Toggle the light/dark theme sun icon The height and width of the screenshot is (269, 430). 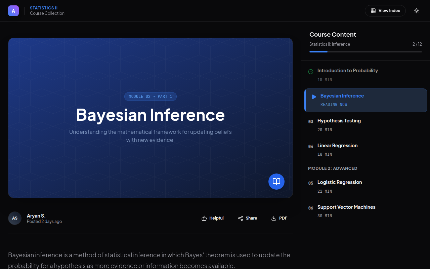pos(417,11)
